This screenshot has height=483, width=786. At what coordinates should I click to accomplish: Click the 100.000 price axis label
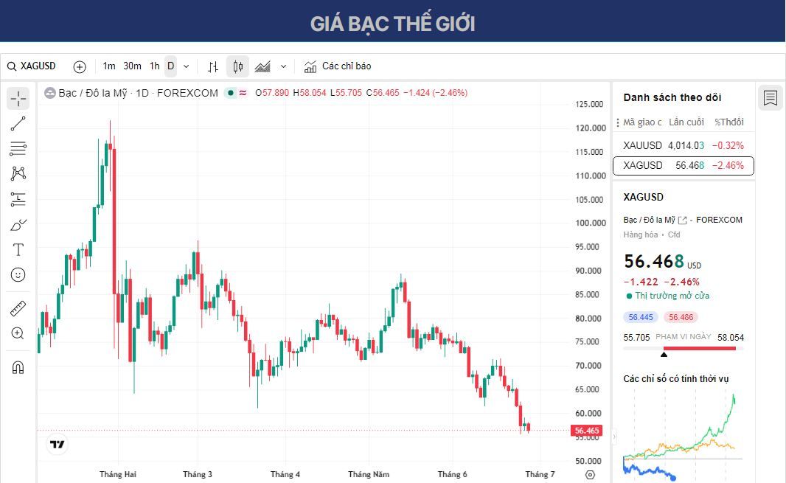click(591, 223)
